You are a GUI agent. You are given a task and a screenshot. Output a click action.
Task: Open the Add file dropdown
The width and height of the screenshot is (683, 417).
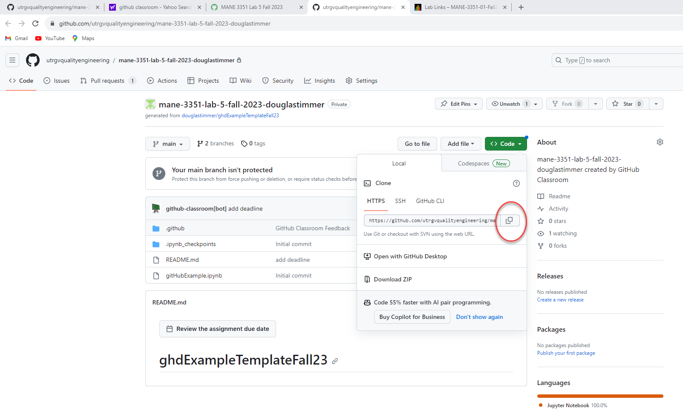pos(461,144)
